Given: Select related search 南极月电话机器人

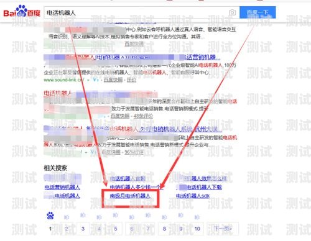Looking at the screenshot, I should [x=130, y=196].
